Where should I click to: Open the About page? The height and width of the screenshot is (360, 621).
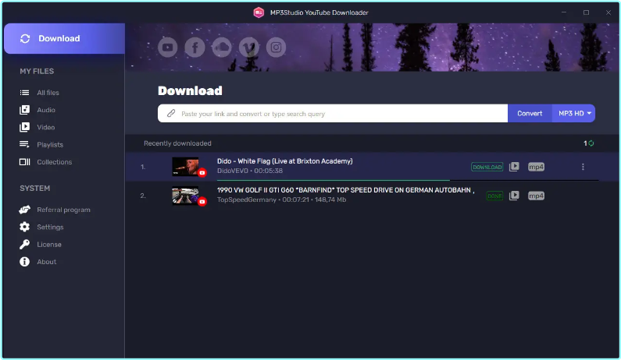tap(47, 262)
